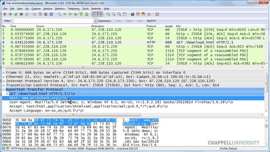
Task: Open the File menu
Action: tap(5, 8)
